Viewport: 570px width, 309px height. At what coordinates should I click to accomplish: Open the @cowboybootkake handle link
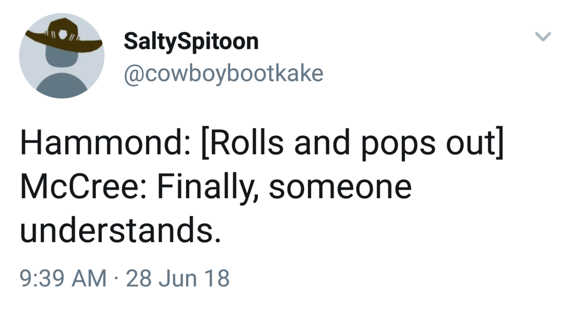[x=223, y=73]
